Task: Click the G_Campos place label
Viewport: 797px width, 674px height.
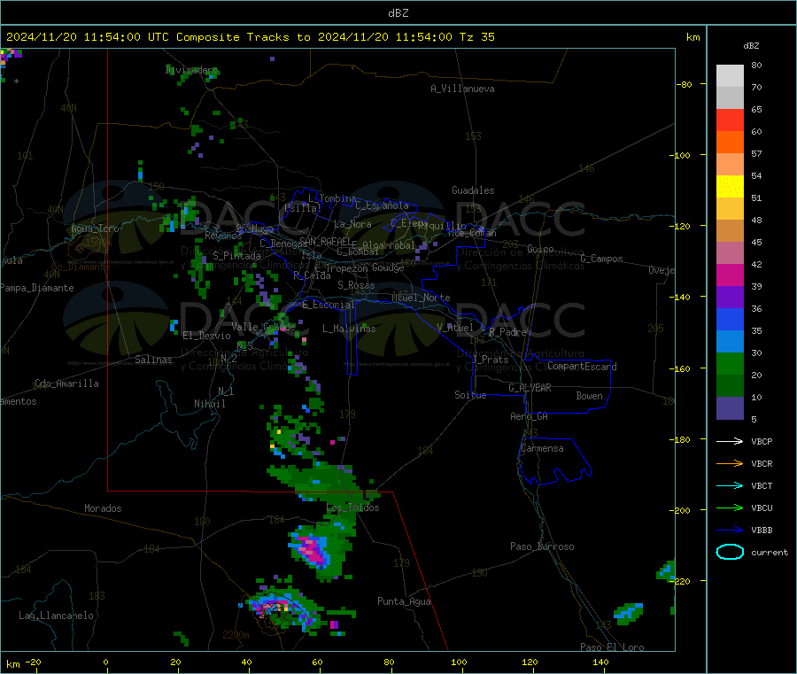Action: tap(601, 259)
